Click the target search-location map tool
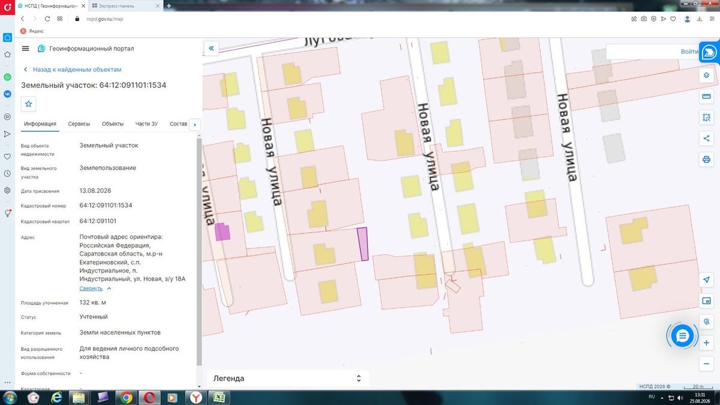 coord(707,322)
